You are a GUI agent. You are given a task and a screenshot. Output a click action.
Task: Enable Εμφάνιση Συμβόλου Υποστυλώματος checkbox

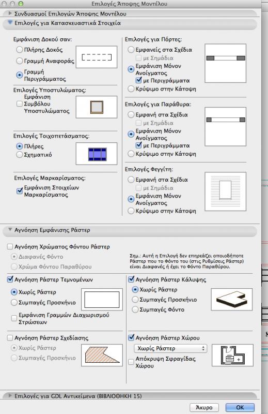click(x=20, y=104)
